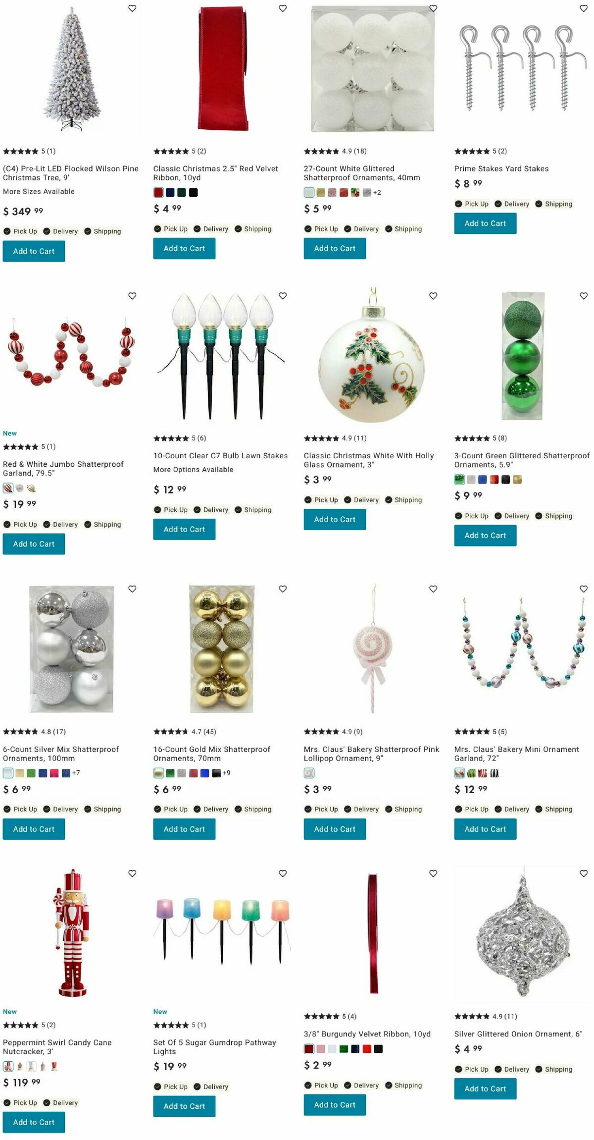Save Prime Stakes Yard Stakes to wishlist
594x1140 pixels.
[x=584, y=8]
